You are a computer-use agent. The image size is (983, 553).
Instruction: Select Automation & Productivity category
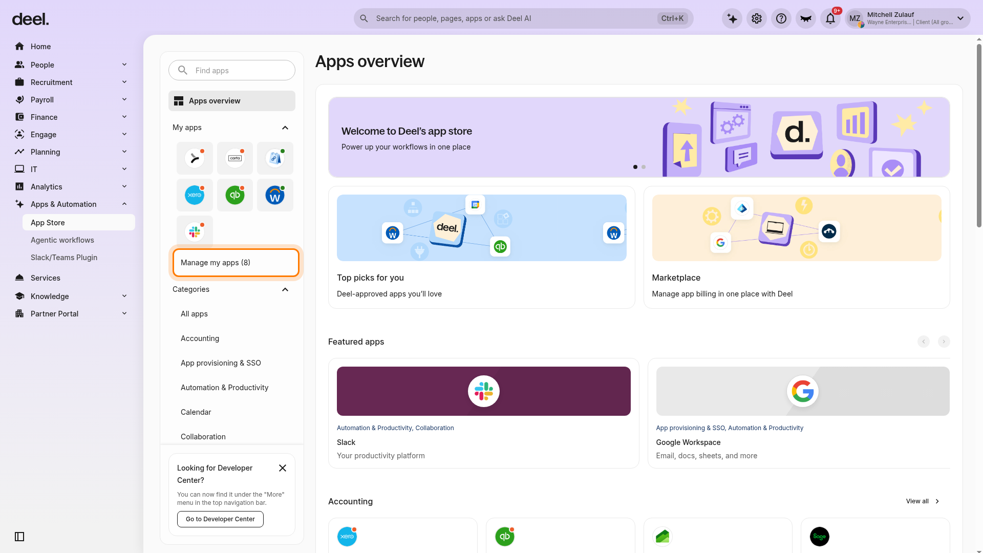[224, 388]
